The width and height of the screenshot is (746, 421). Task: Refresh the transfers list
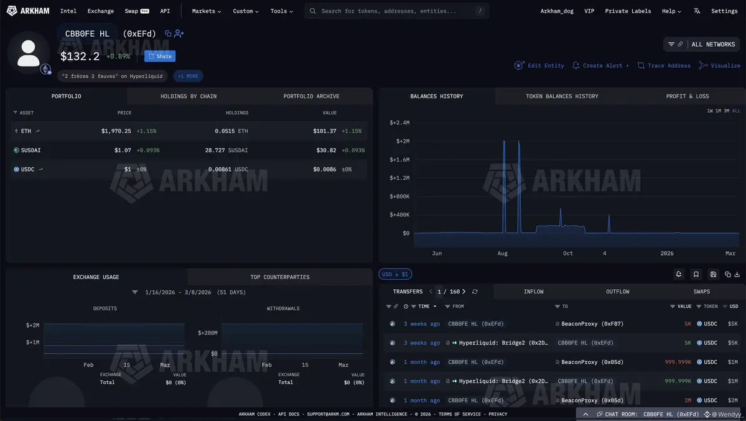coord(475,292)
